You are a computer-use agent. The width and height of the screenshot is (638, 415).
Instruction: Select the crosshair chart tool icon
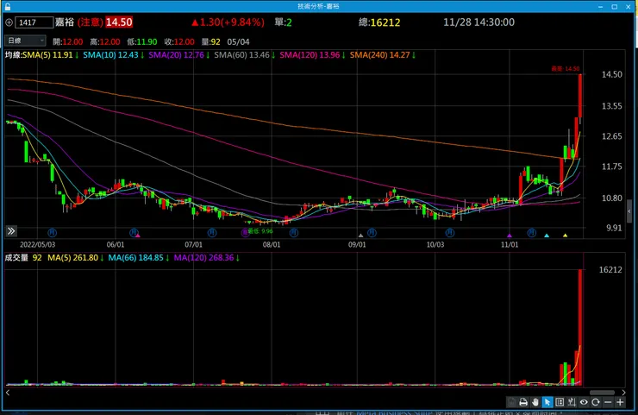click(x=572, y=402)
